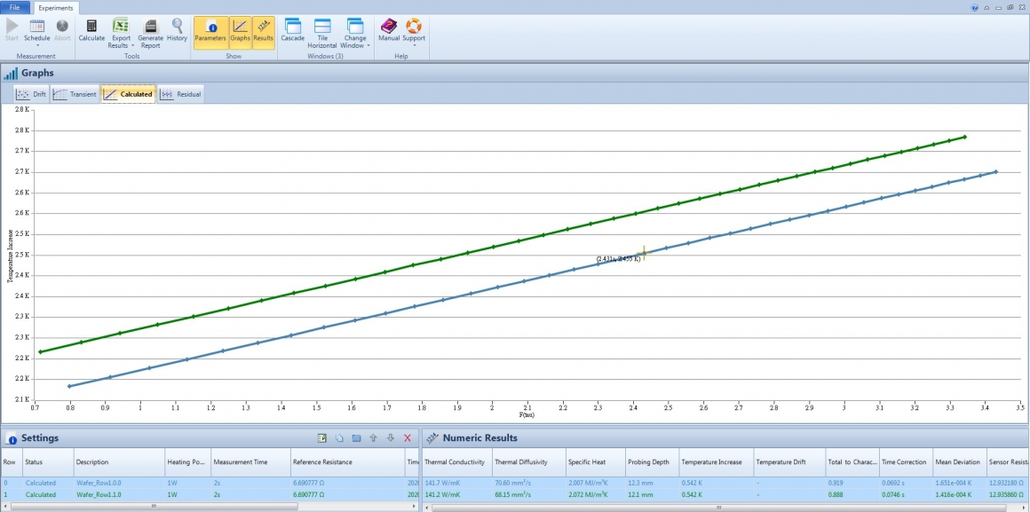
Task: Switch to the Residual graph tab
Action: [180, 94]
